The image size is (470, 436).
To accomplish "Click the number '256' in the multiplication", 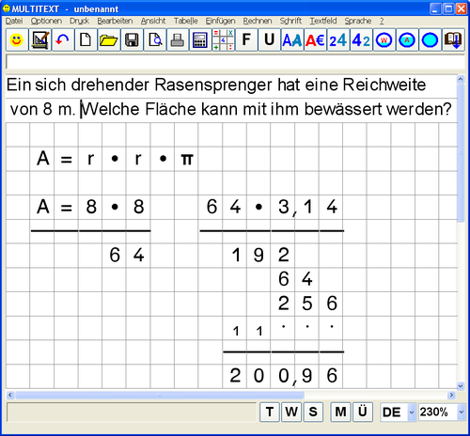I will click(307, 304).
